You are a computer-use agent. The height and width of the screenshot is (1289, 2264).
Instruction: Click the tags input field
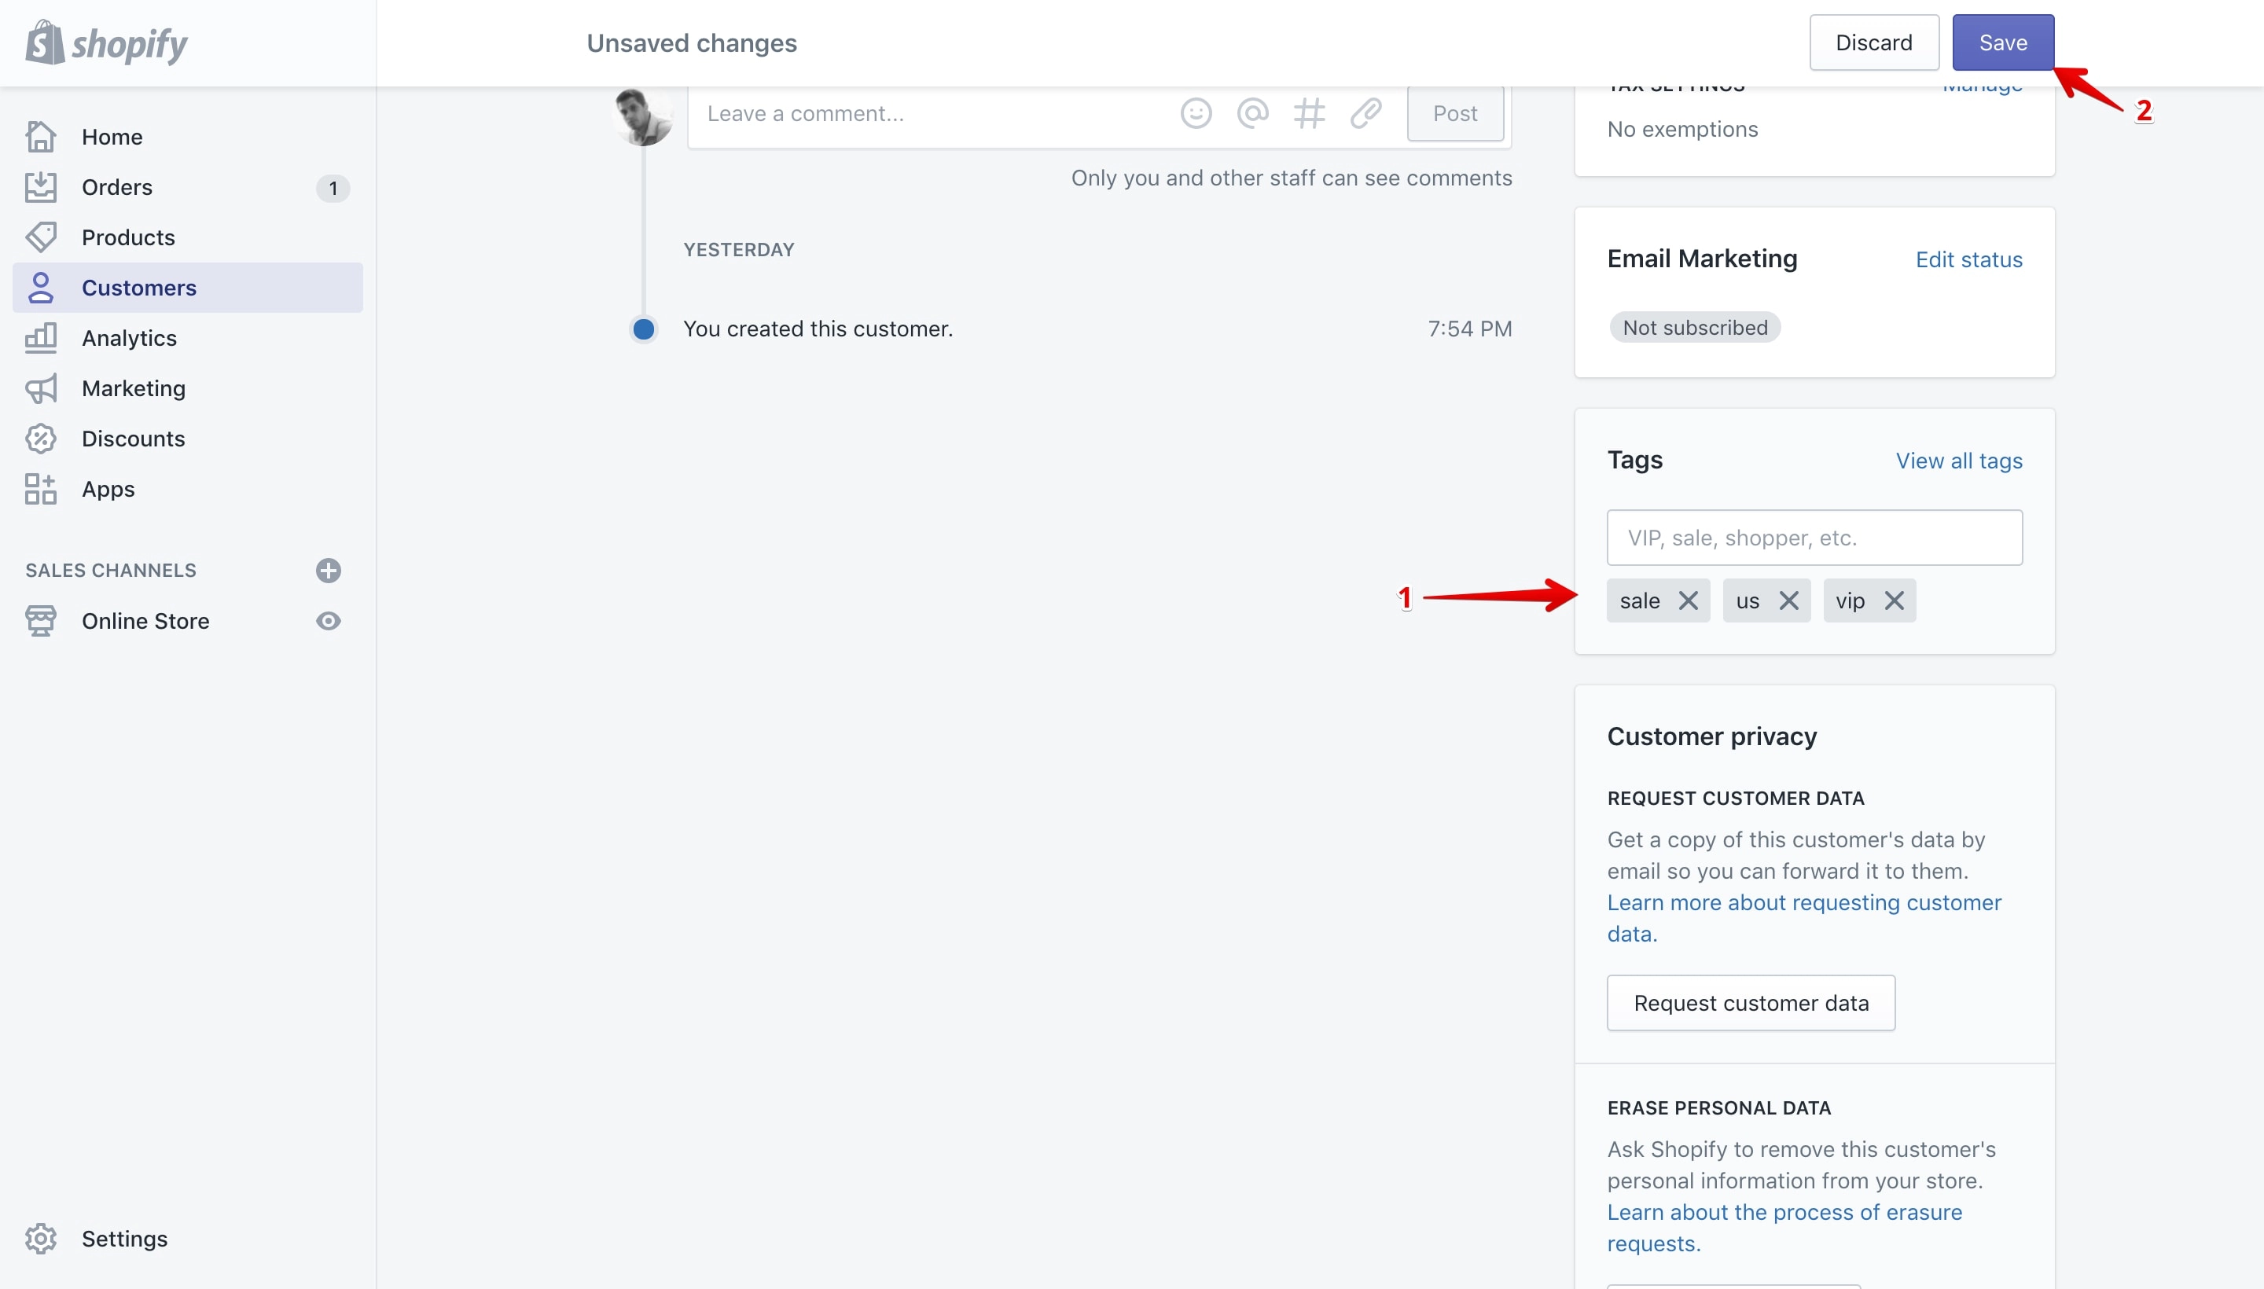[1814, 538]
